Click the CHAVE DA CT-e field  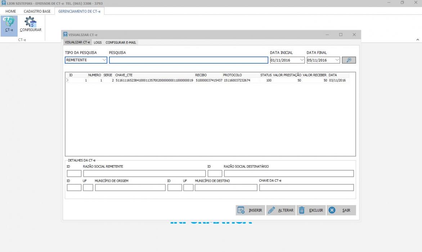pyautogui.click(x=306, y=188)
